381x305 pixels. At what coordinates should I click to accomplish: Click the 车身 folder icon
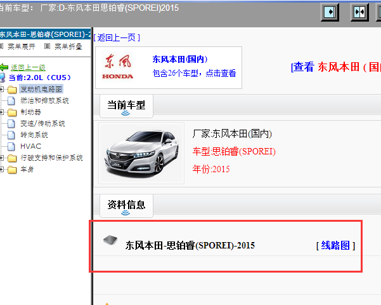pyautogui.click(x=12, y=170)
